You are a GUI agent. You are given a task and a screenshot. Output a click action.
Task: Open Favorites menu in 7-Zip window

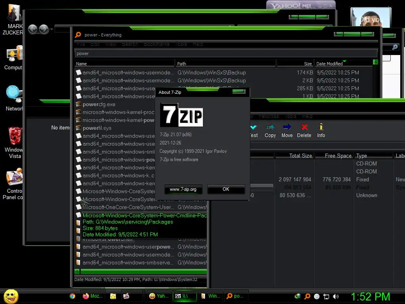click(x=269, y=116)
